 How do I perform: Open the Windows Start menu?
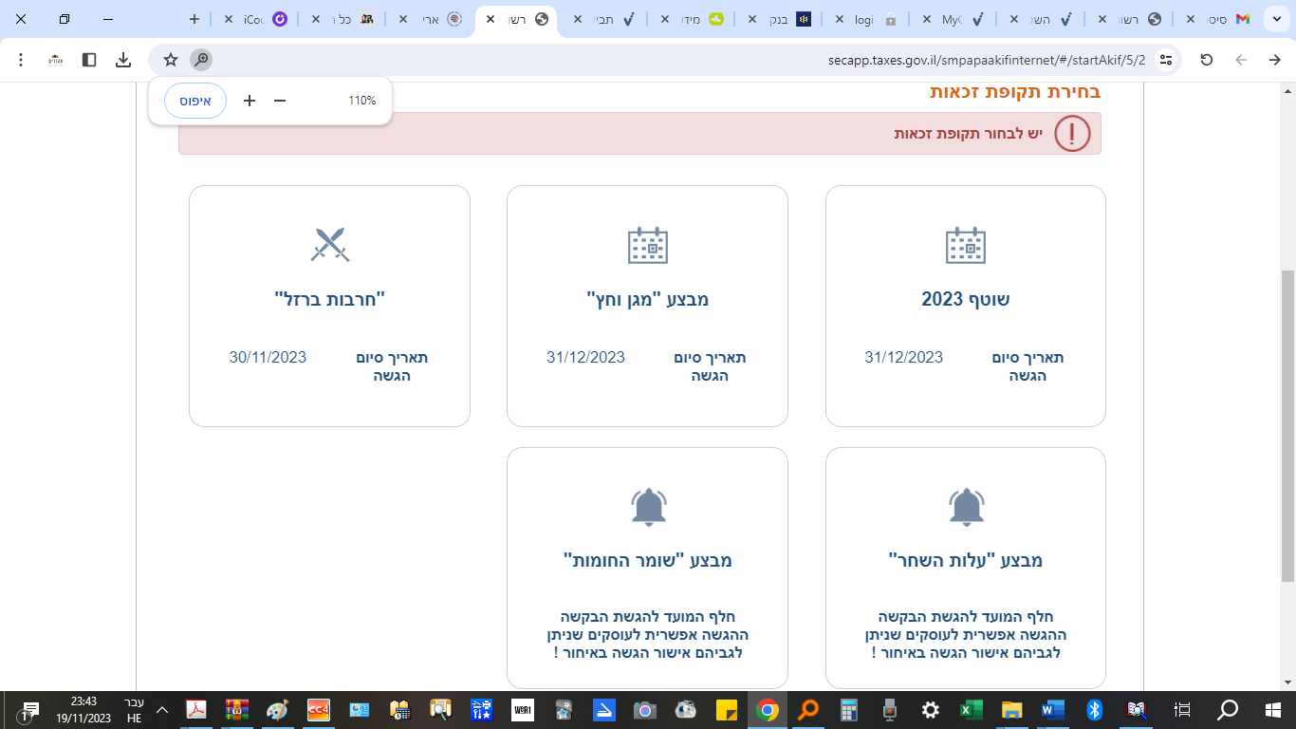pos(1273,710)
